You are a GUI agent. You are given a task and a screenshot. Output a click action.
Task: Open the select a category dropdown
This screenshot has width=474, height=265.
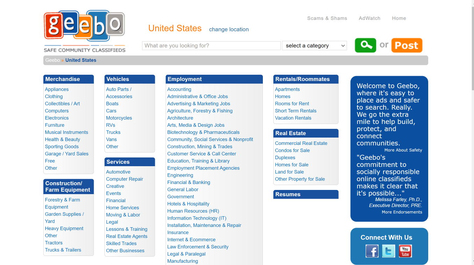click(x=314, y=46)
